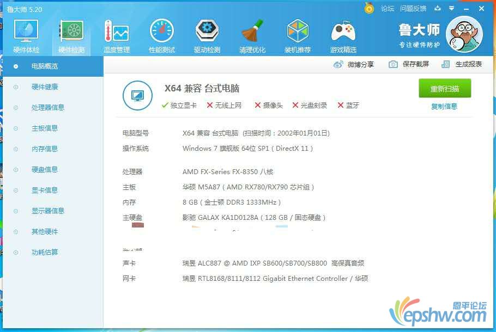
Task: Open the title bar dropdown menu arrow
Action: 452,8
